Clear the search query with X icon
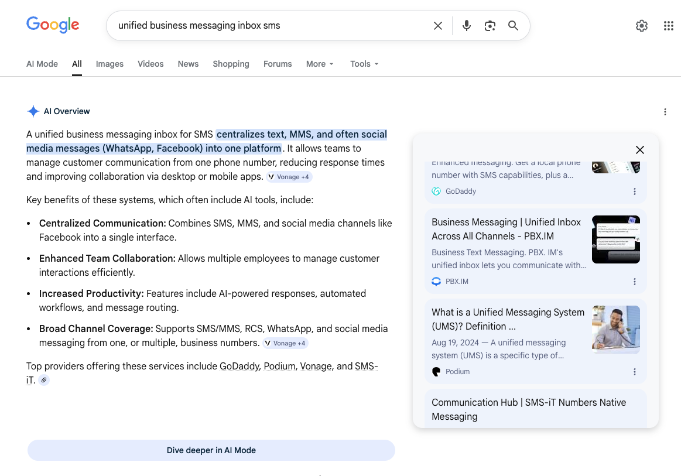Viewport: 681px width, 476px height. [438, 26]
